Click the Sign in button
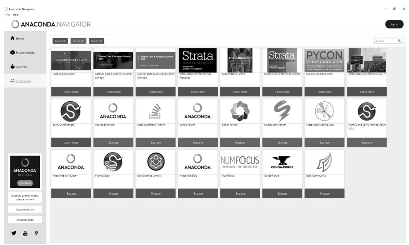The image size is (409, 245). point(394,24)
